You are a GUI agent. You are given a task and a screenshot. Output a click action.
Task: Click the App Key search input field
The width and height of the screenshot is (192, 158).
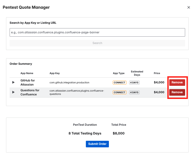point(97,32)
